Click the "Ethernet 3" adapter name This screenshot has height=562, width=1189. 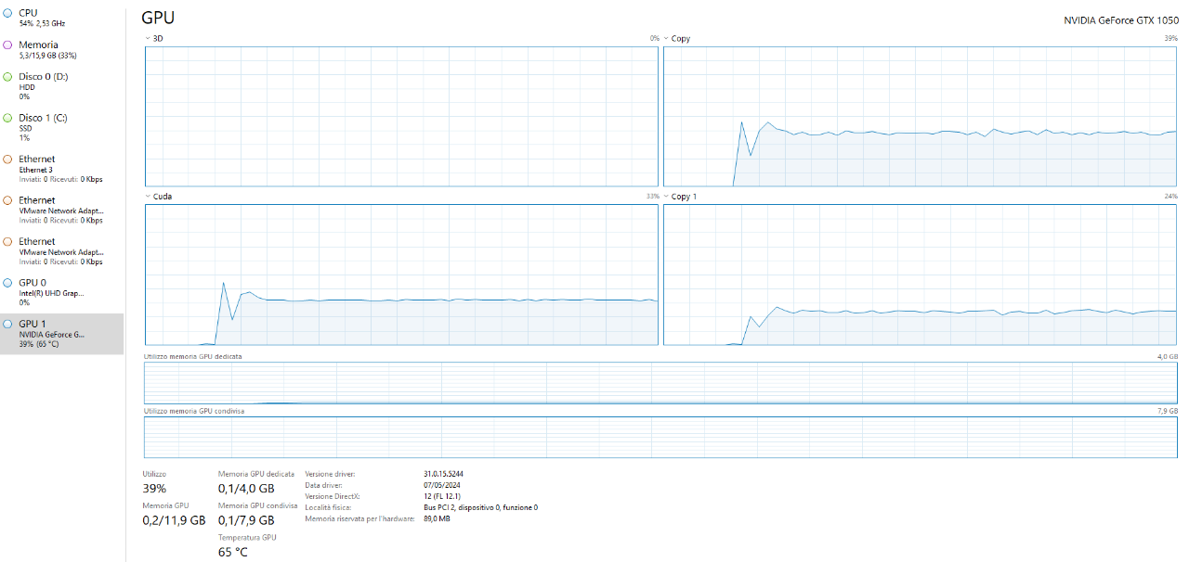coord(35,170)
